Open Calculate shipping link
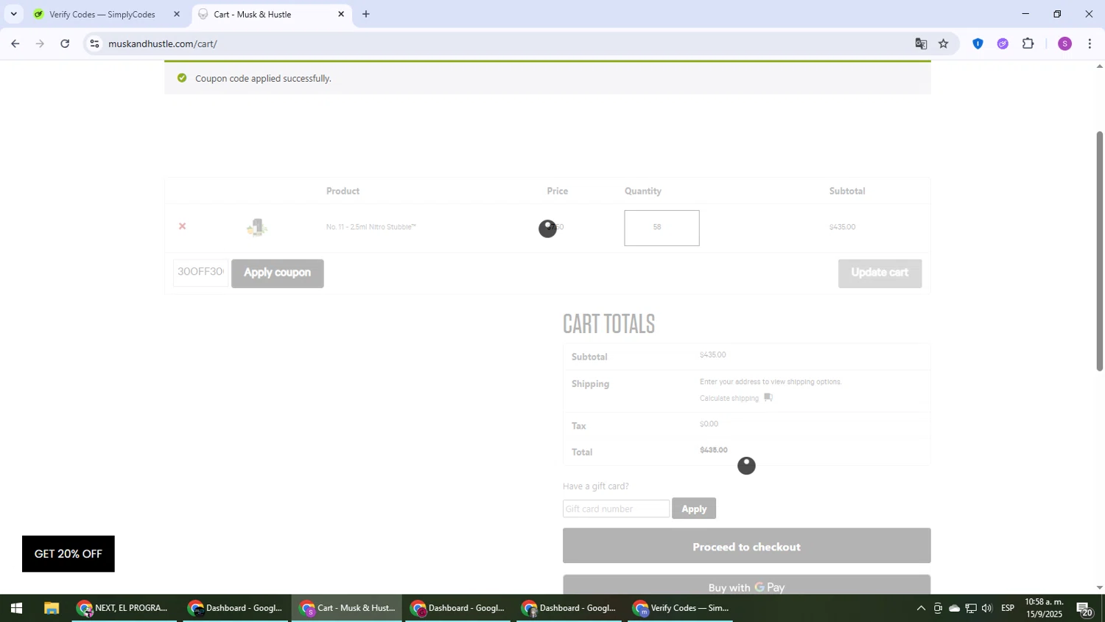 click(729, 399)
